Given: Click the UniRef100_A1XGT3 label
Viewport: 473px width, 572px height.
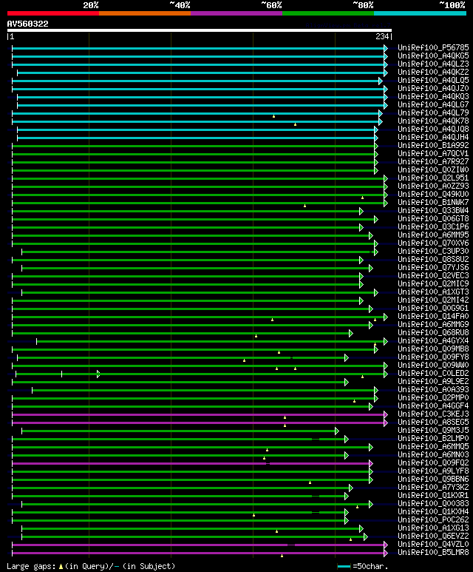Looking at the screenshot, I should (x=433, y=292).
